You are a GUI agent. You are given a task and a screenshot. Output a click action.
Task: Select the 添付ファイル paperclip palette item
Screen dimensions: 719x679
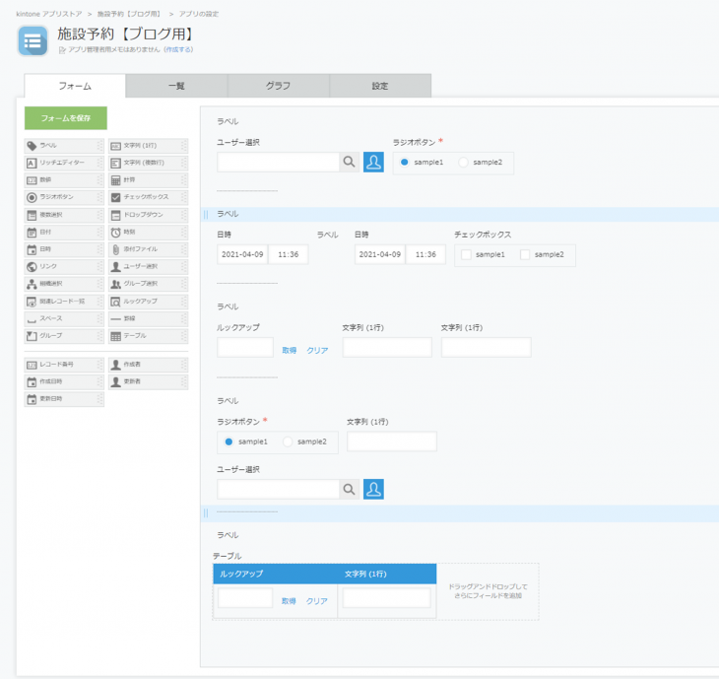coord(148,249)
